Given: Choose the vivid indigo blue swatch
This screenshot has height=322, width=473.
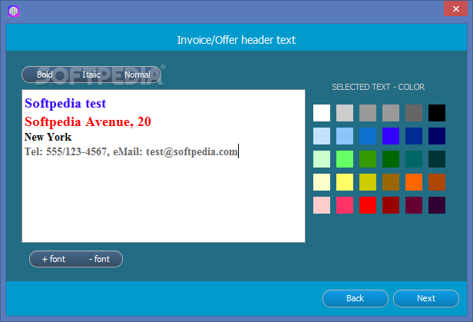Looking at the screenshot, I should 391,136.
